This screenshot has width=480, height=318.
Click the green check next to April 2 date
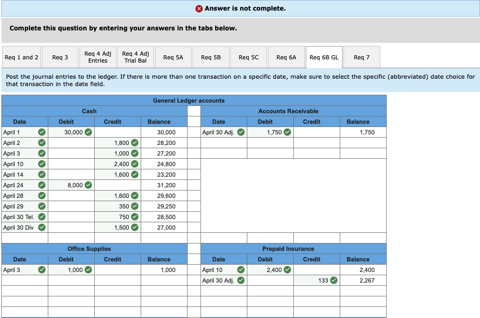tap(42, 143)
